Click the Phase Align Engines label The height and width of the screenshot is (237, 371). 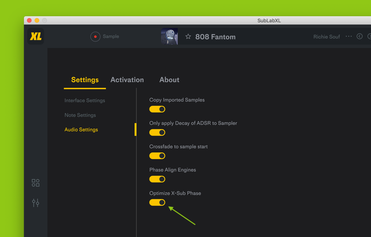172,170
